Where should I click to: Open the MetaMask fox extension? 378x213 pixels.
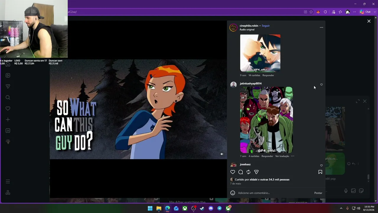tap(318, 12)
